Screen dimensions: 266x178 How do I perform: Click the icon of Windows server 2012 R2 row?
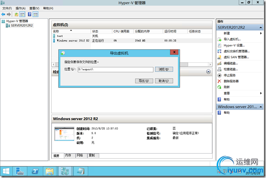(54, 41)
